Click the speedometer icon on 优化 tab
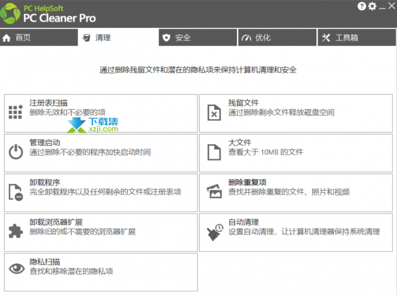 pos(246,38)
